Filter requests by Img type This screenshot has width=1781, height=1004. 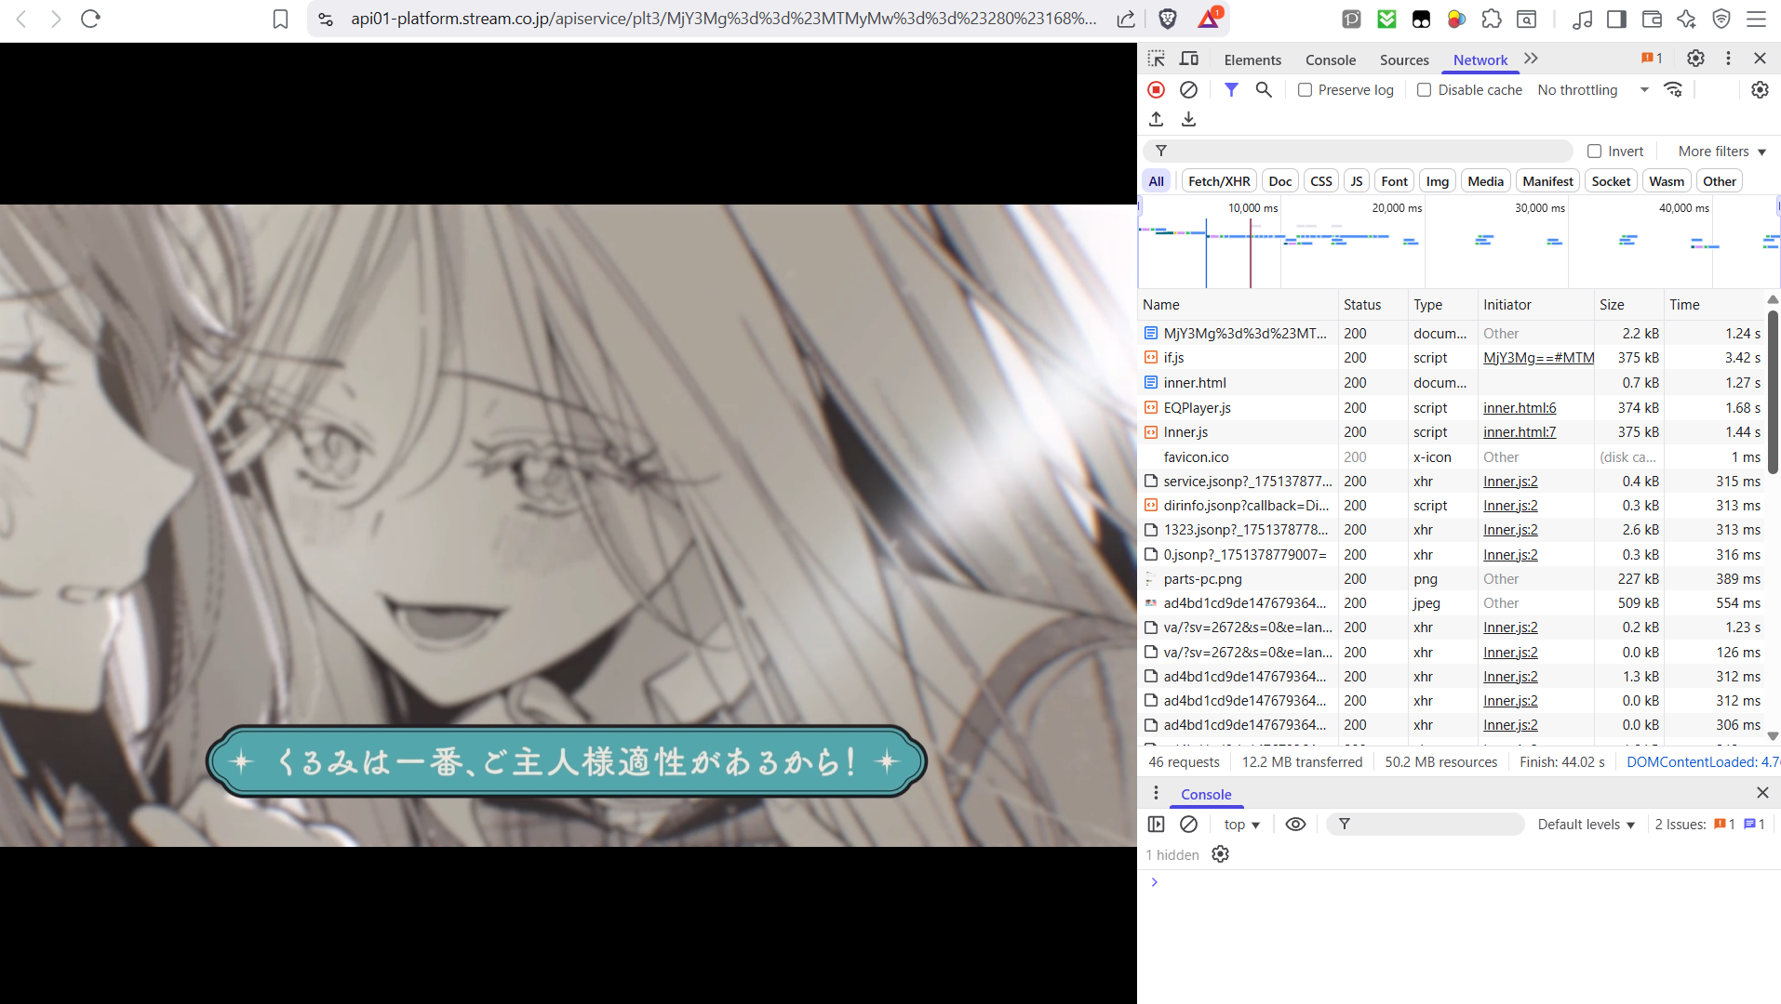pyautogui.click(x=1437, y=180)
